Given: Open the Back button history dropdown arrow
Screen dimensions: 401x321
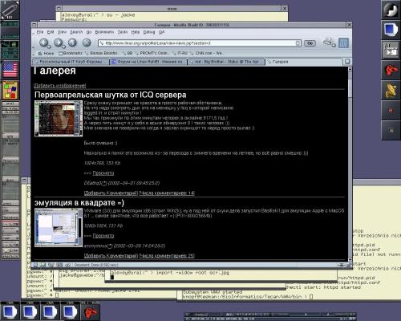Looking at the screenshot, I should (x=50, y=46).
